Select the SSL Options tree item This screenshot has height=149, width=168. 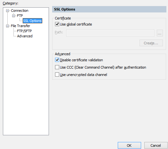click(32, 21)
